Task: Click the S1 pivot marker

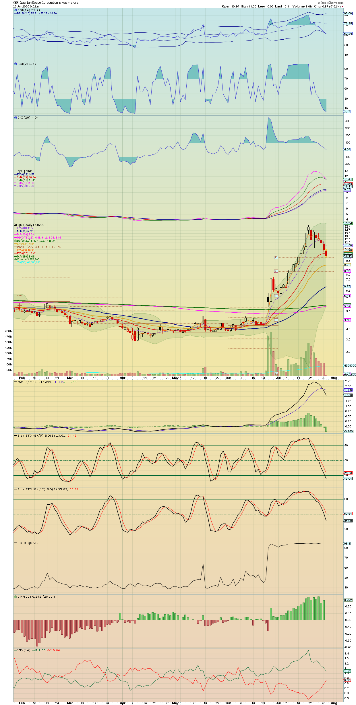Action: click(276, 320)
